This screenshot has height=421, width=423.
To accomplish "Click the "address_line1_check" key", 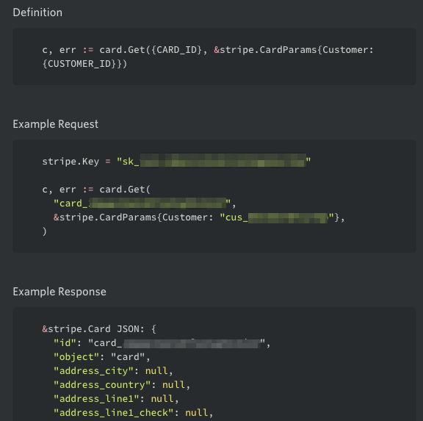I will (x=114, y=413).
